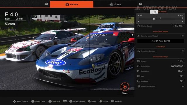Viewport: 187px width, 105px height.
Task: Click the brightness icon in Effects tab
Action: point(111,4)
